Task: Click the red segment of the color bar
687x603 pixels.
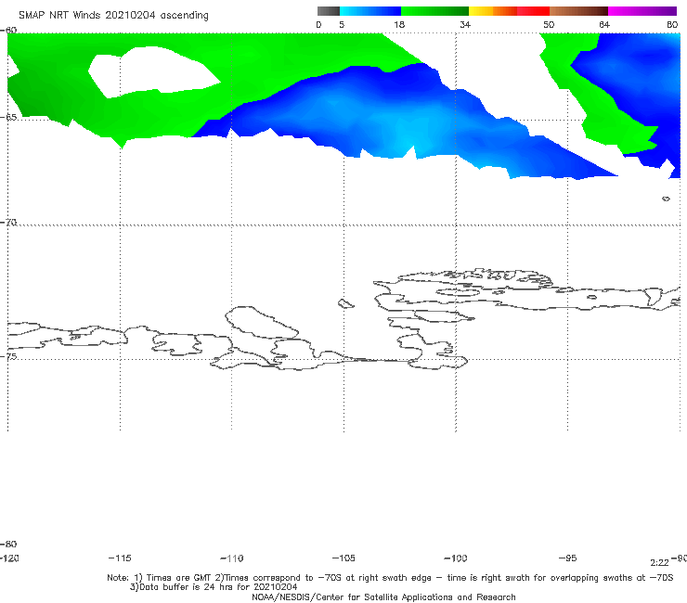Action: [533, 11]
